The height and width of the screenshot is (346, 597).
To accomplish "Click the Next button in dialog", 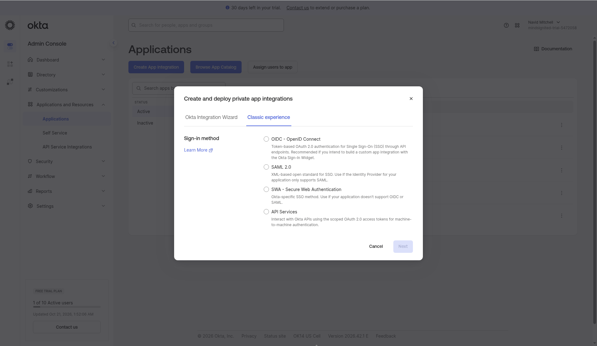I will point(403,246).
